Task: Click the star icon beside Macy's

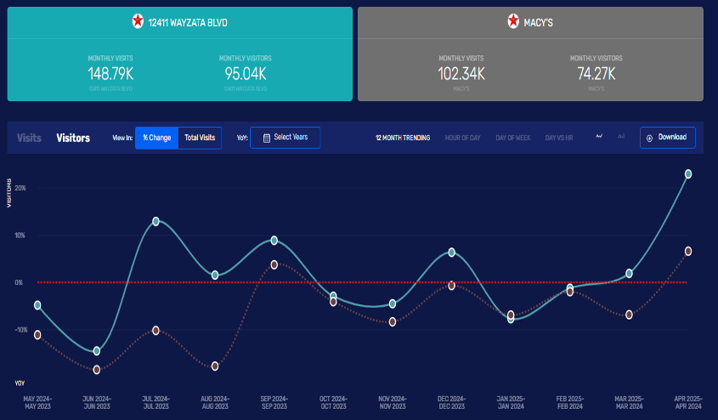Action: tap(513, 21)
